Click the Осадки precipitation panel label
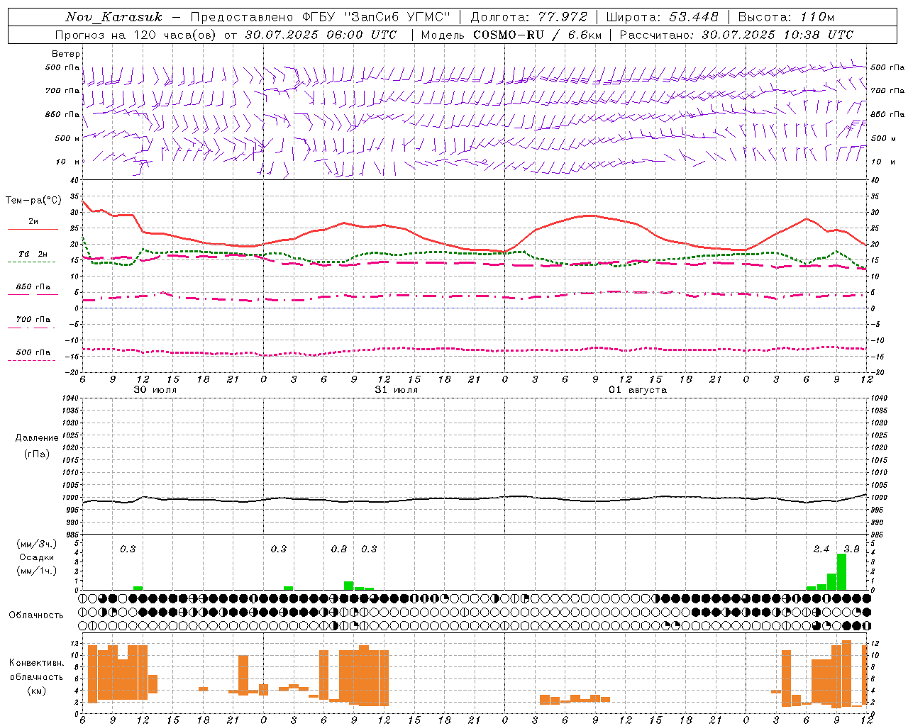This screenshot has width=908, height=726. [x=36, y=557]
